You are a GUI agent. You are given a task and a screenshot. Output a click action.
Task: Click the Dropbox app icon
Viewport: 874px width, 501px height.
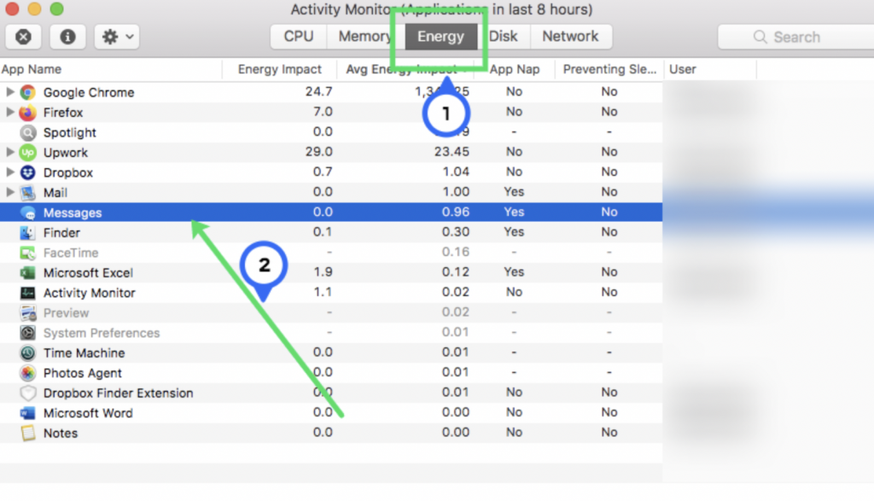pos(27,172)
